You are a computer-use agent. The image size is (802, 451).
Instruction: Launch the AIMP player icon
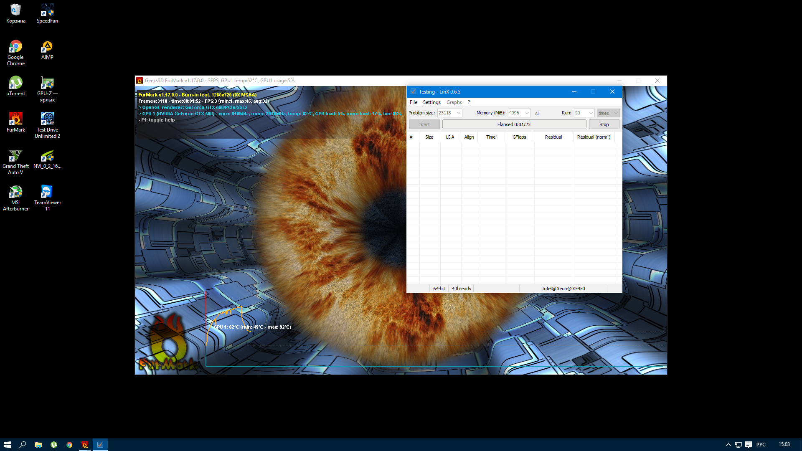pos(47,47)
